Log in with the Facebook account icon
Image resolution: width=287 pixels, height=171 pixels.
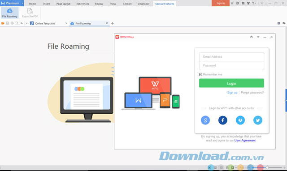(223, 120)
